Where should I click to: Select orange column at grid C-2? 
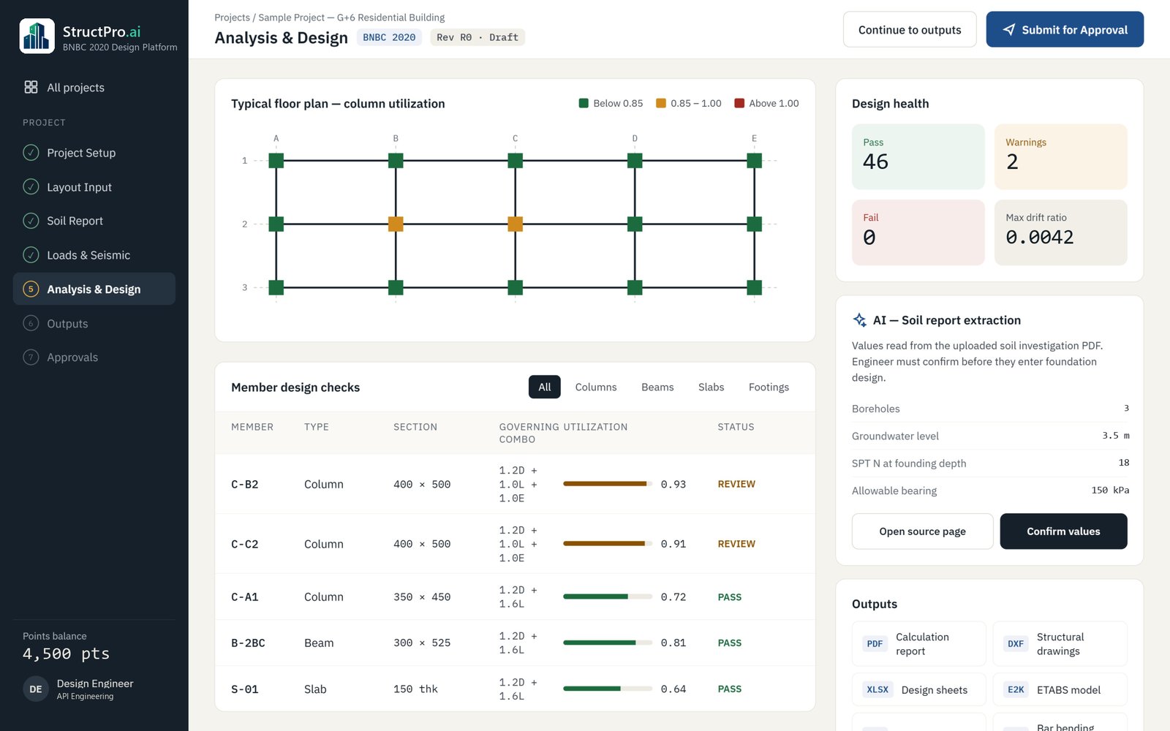click(515, 224)
